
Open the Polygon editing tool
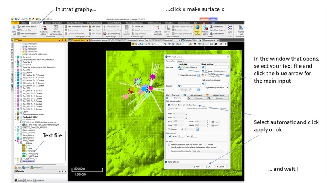coord(205,30)
